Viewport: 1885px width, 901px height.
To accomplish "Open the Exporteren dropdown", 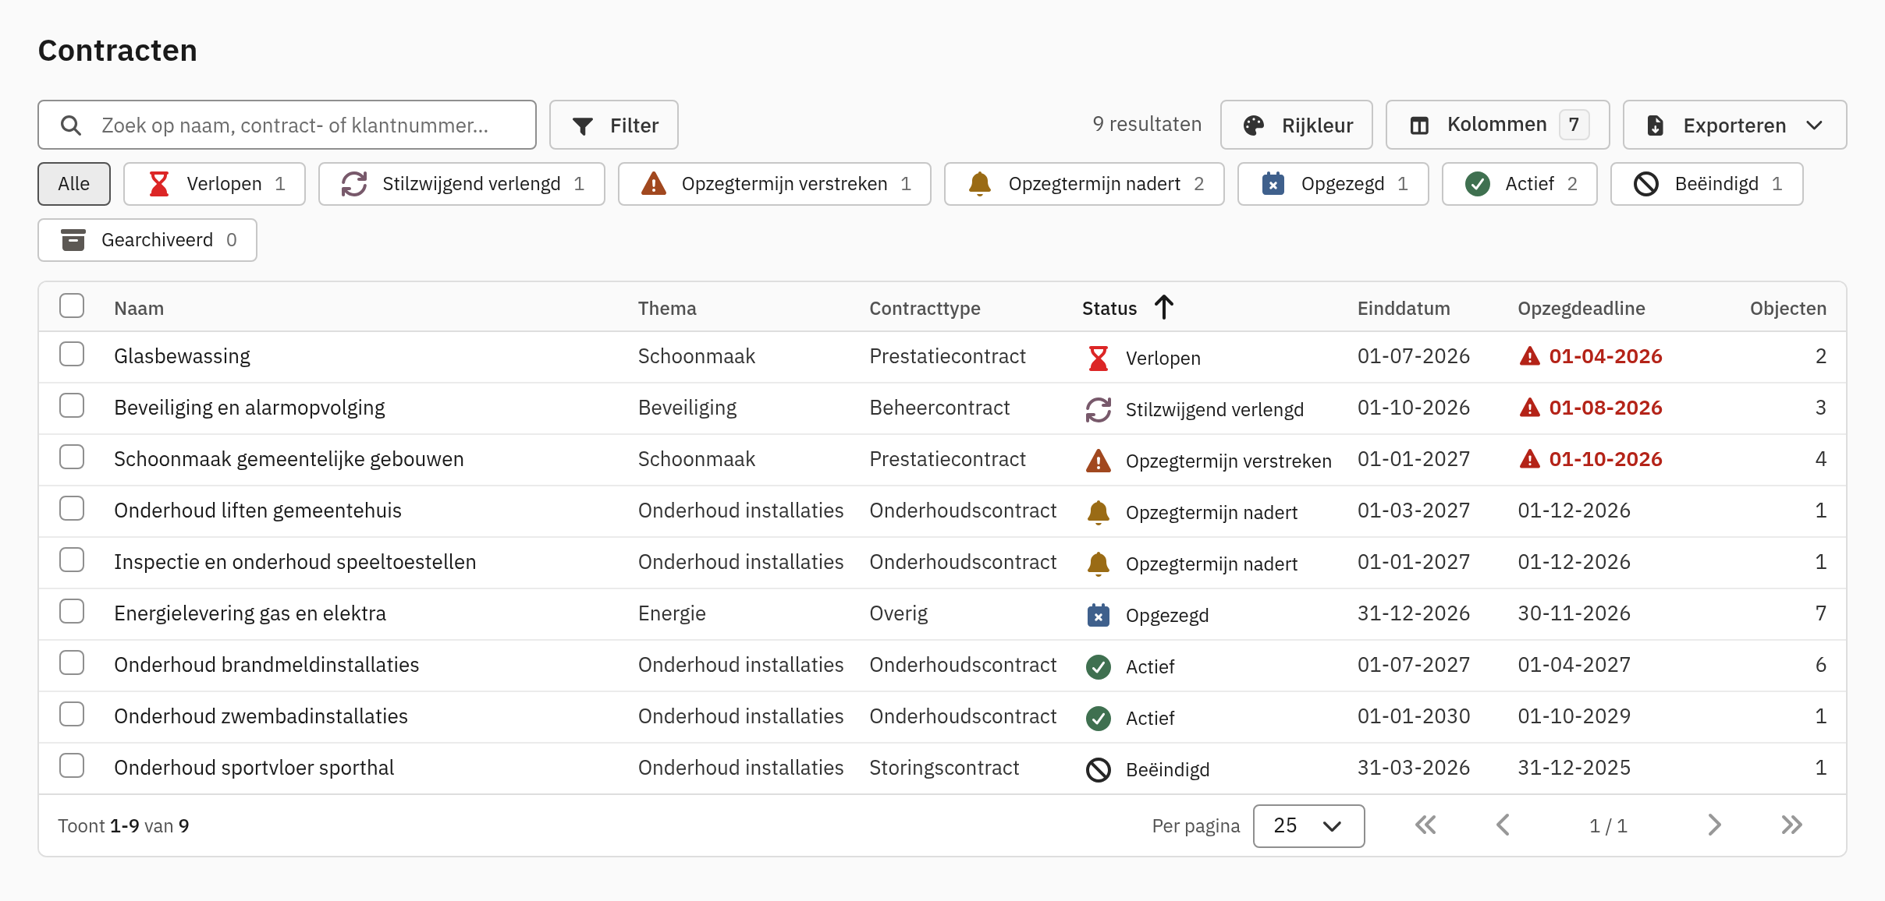I will [x=1734, y=125].
